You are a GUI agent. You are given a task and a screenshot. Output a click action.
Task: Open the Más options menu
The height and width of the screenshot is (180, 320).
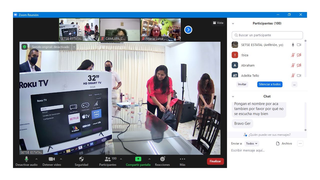click(x=182, y=161)
